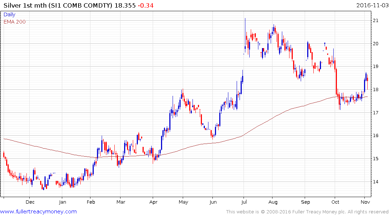Click the price axis label 17
Viewport: 389px width, 217px height.
[x=376, y=112]
